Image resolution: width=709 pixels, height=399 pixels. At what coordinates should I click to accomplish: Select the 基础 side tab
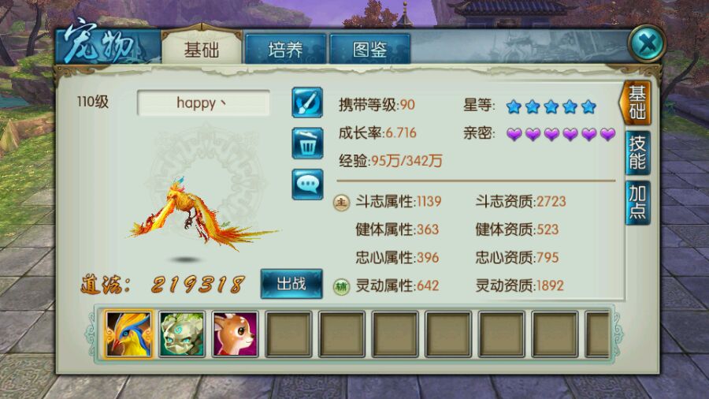pos(636,103)
